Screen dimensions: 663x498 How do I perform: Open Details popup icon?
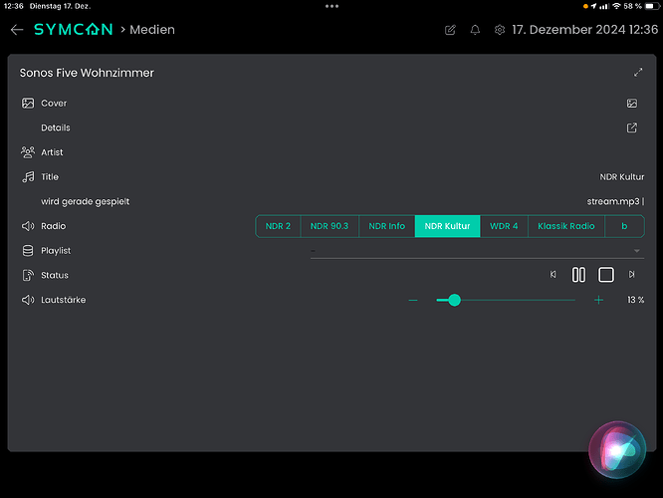[x=632, y=127]
